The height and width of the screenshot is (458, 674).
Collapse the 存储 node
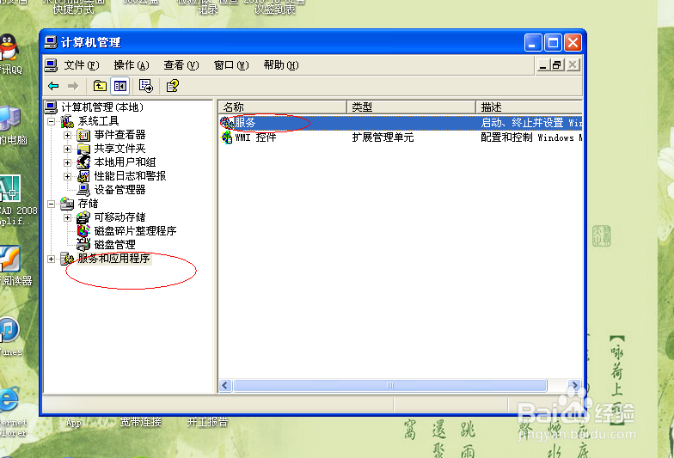[x=52, y=205]
